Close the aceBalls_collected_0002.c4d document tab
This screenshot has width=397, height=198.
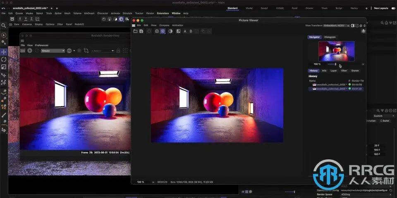click(52, 8)
